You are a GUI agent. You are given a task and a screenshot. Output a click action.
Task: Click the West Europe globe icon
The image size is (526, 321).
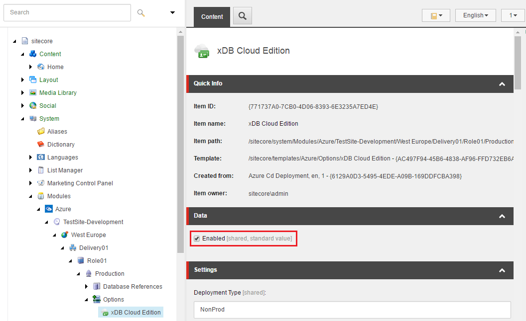65,235
